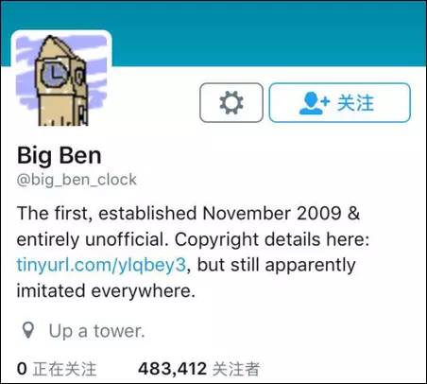Click bio text "imitated everywhere."
This screenshot has height=384, width=427.
[x=106, y=291]
